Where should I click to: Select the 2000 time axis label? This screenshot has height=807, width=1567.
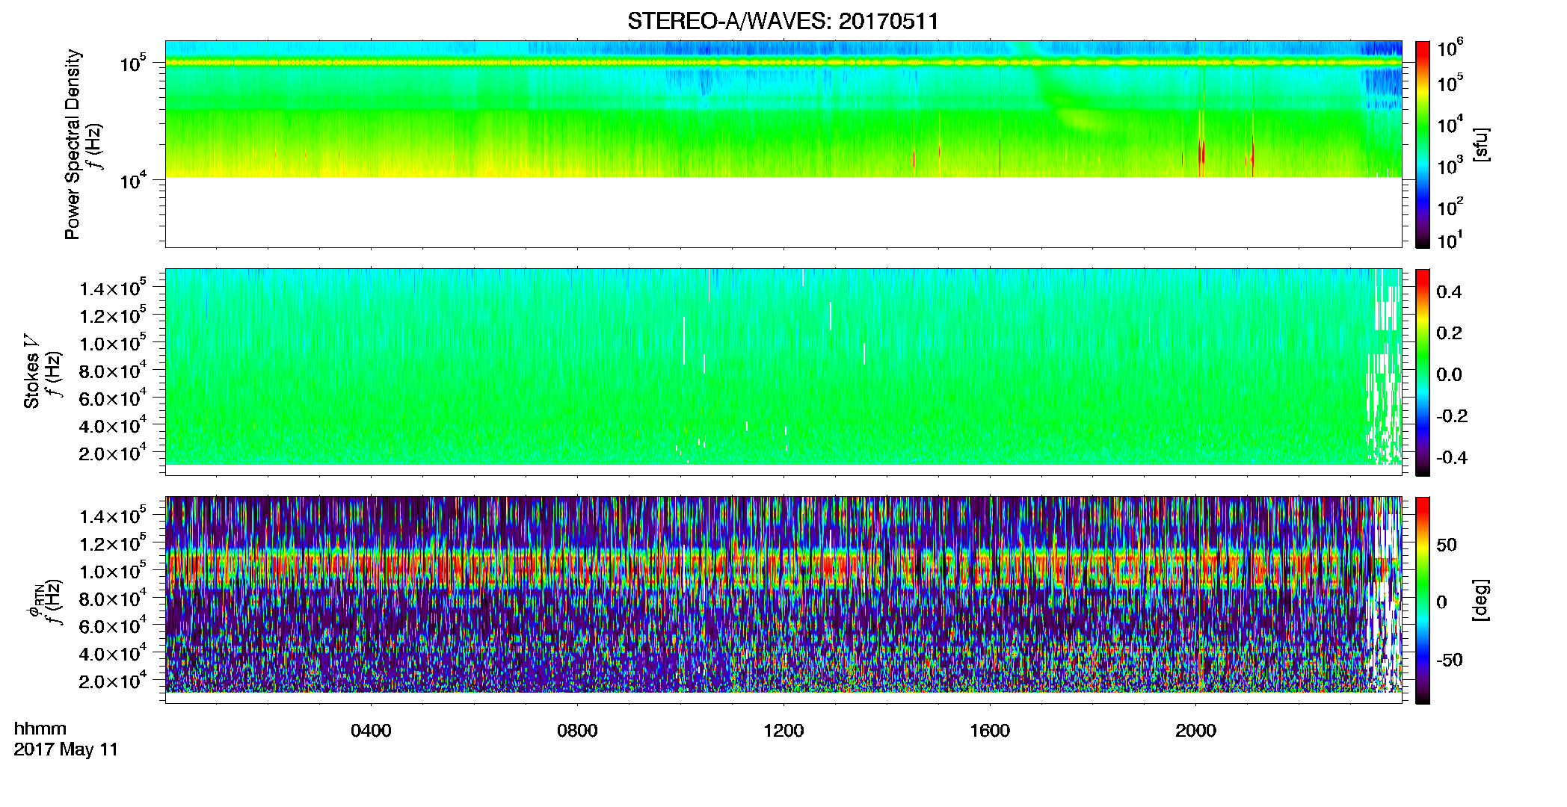pos(1195,731)
